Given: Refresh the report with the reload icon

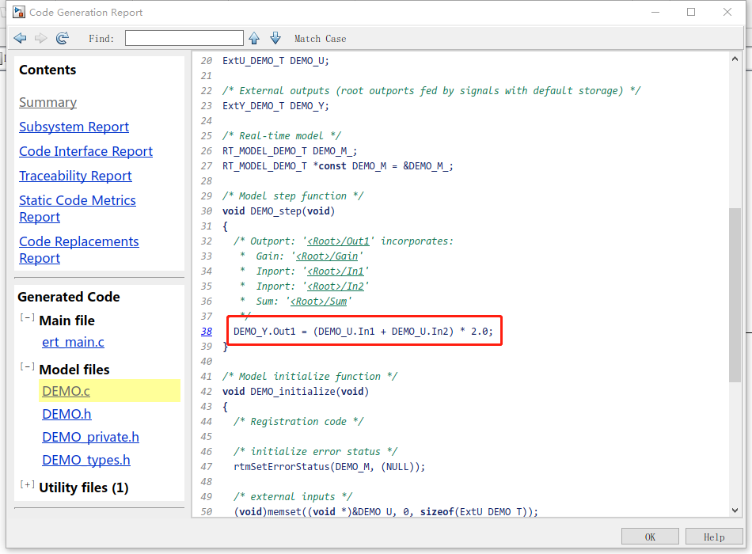Looking at the screenshot, I should [62, 38].
